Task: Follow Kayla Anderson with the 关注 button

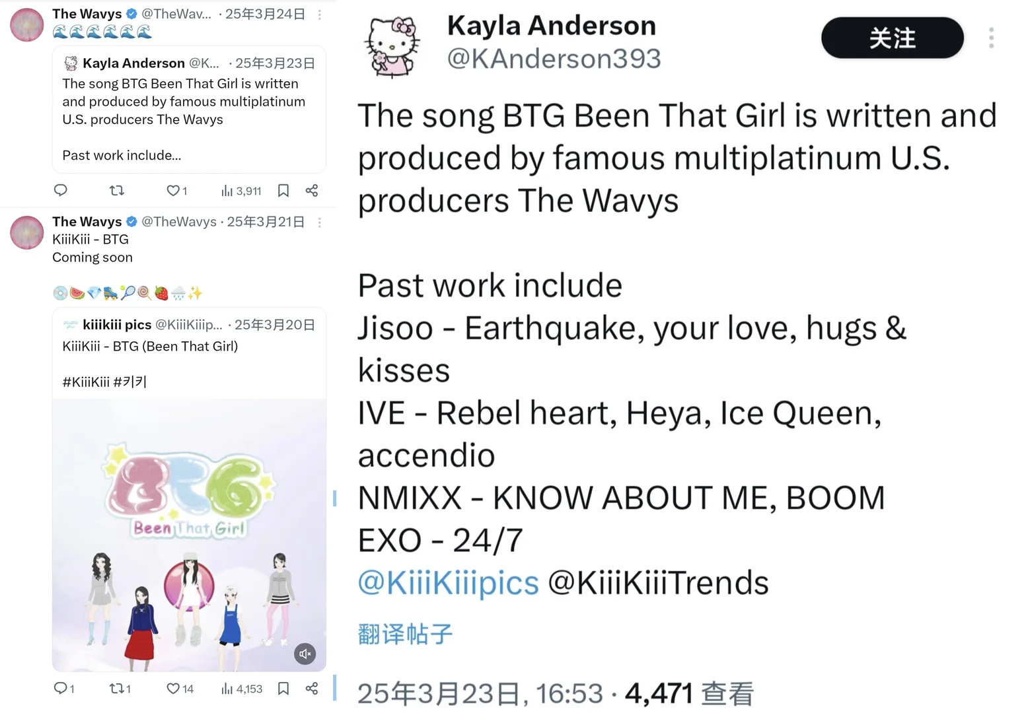Action: coord(892,38)
